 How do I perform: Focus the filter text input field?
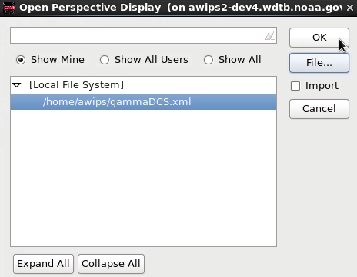pos(137,35)
